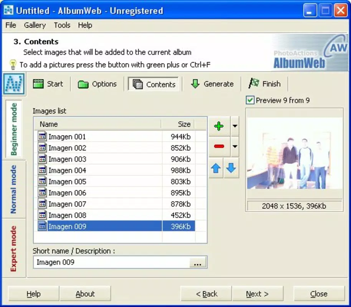351x307 pixels.
Task: Go to the Start step
Action: click(48, 84)
